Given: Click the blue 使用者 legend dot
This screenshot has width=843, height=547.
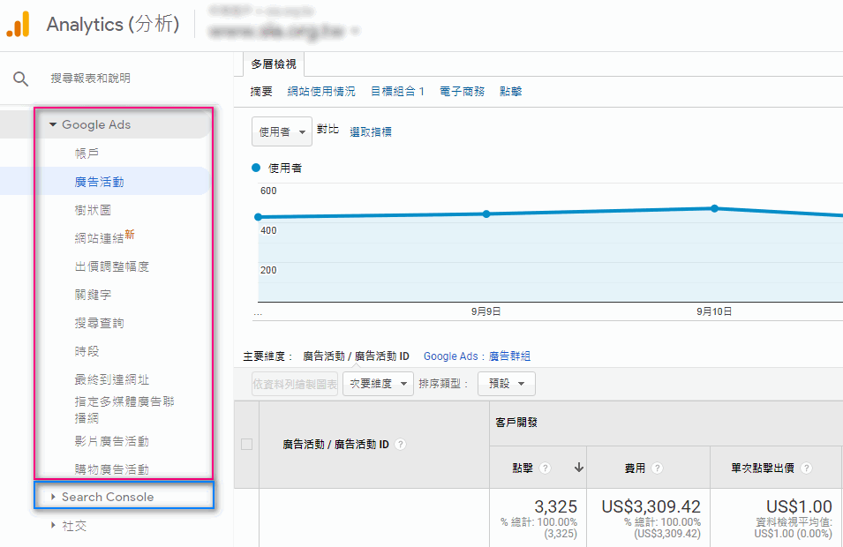Looking at the screenshot, I should 256,168.
